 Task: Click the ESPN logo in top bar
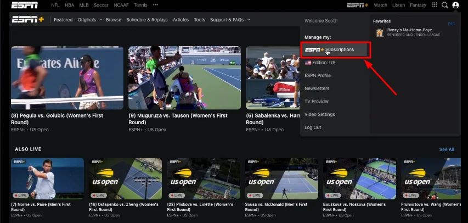(25, 5)
